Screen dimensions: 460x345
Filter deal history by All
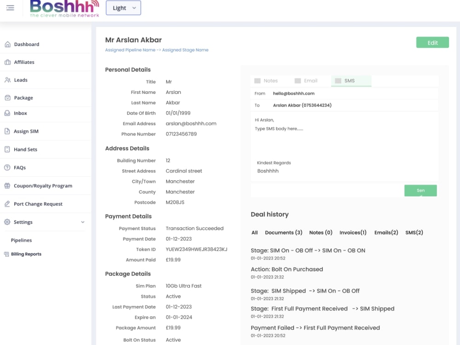click(x=254, y=233)
